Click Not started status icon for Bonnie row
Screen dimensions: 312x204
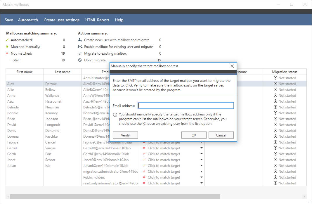(275, 113)
